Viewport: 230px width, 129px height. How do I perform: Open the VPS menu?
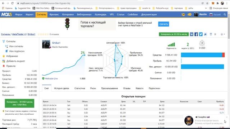112,14
